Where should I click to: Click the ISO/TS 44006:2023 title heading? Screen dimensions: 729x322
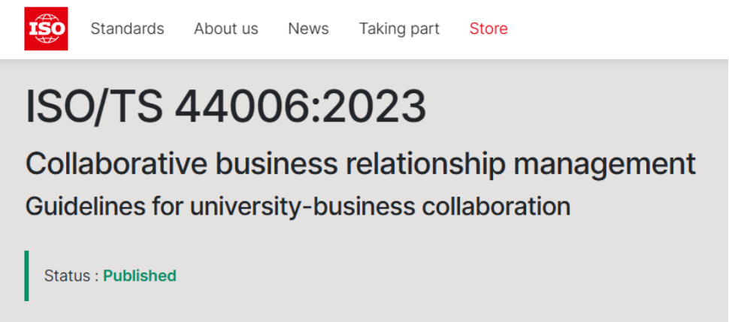(225, 107)
